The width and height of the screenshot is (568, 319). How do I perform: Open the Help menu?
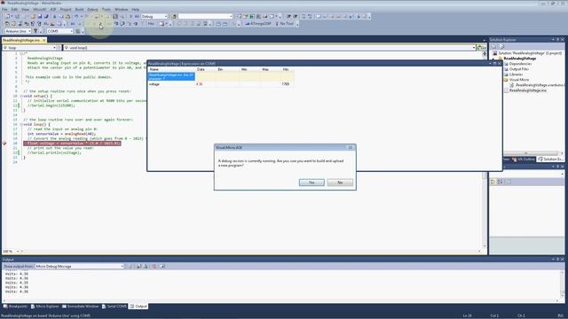(x=135, y=9)
